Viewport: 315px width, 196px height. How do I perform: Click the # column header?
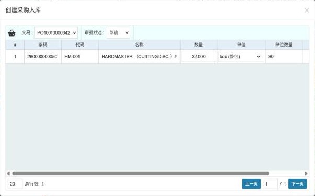pos(15,45)
